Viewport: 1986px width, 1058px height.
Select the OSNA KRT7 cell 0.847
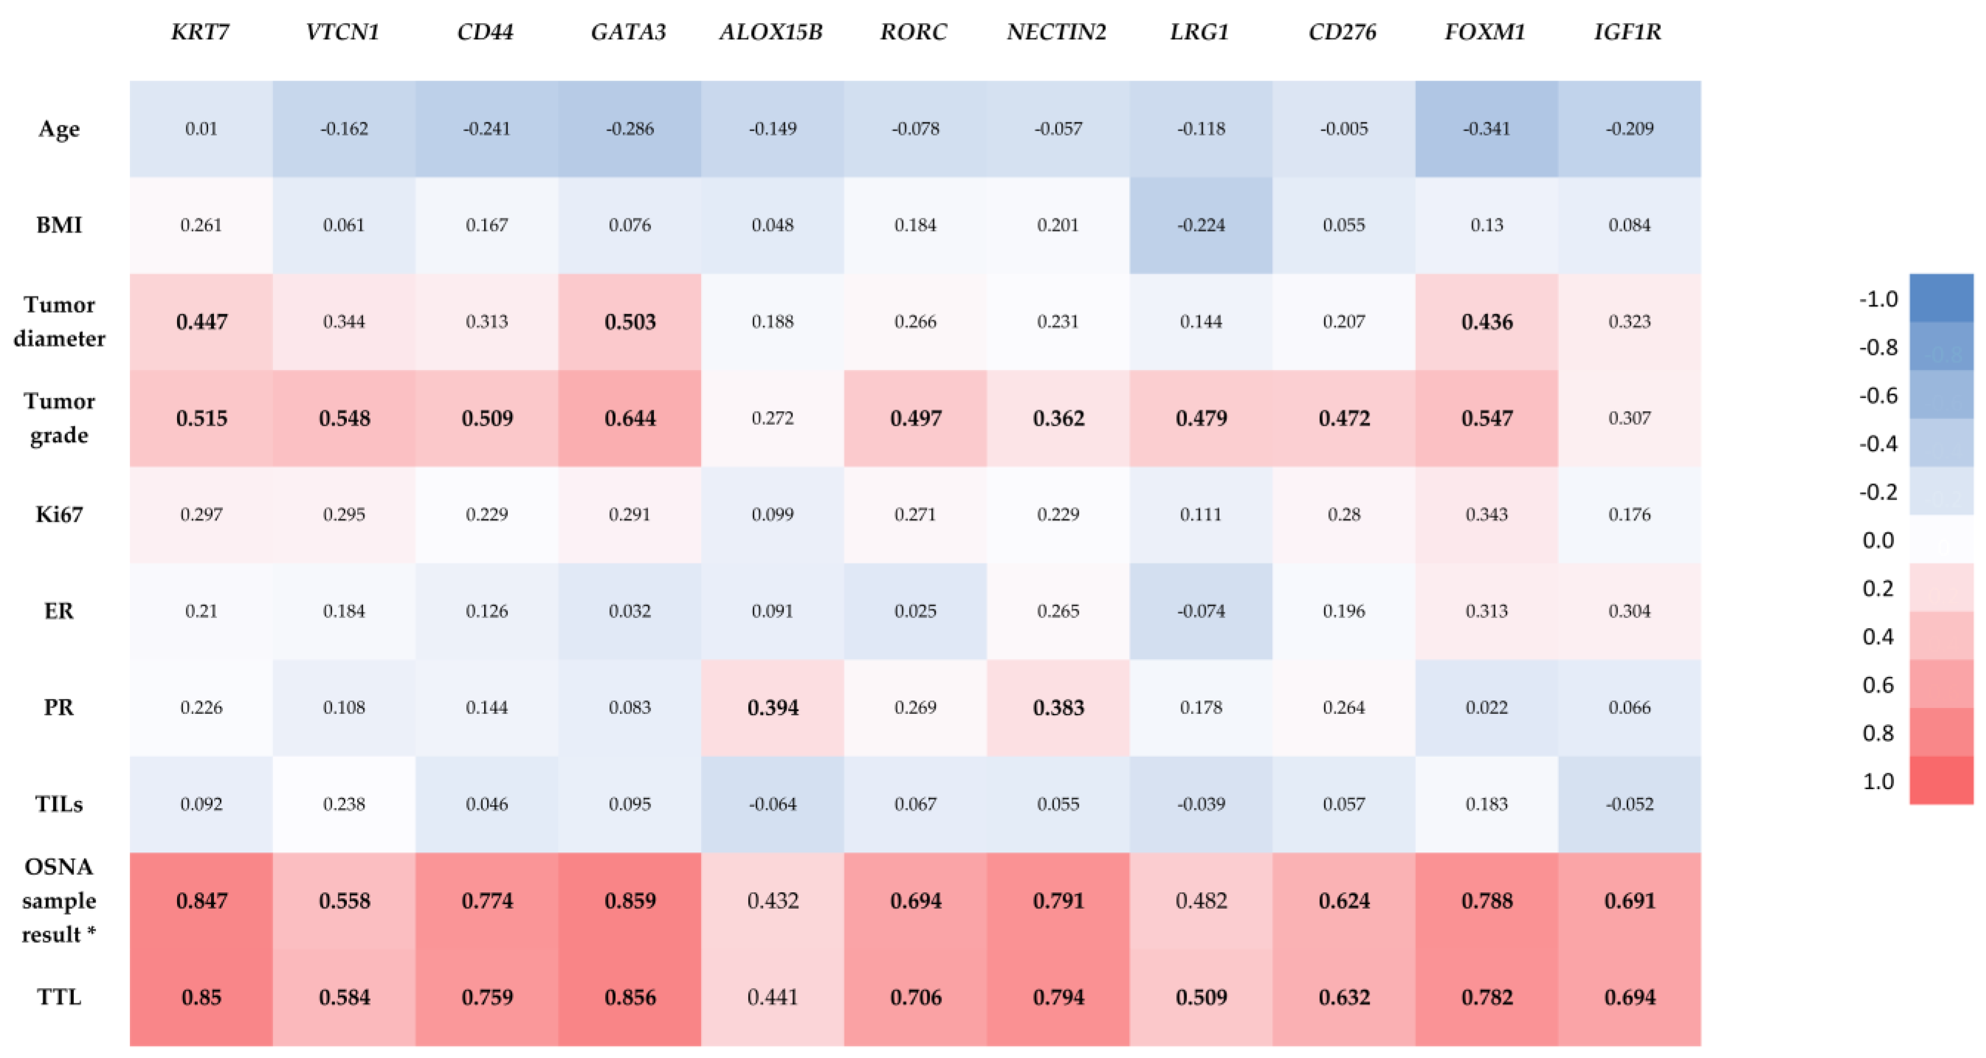pos(201,900)
